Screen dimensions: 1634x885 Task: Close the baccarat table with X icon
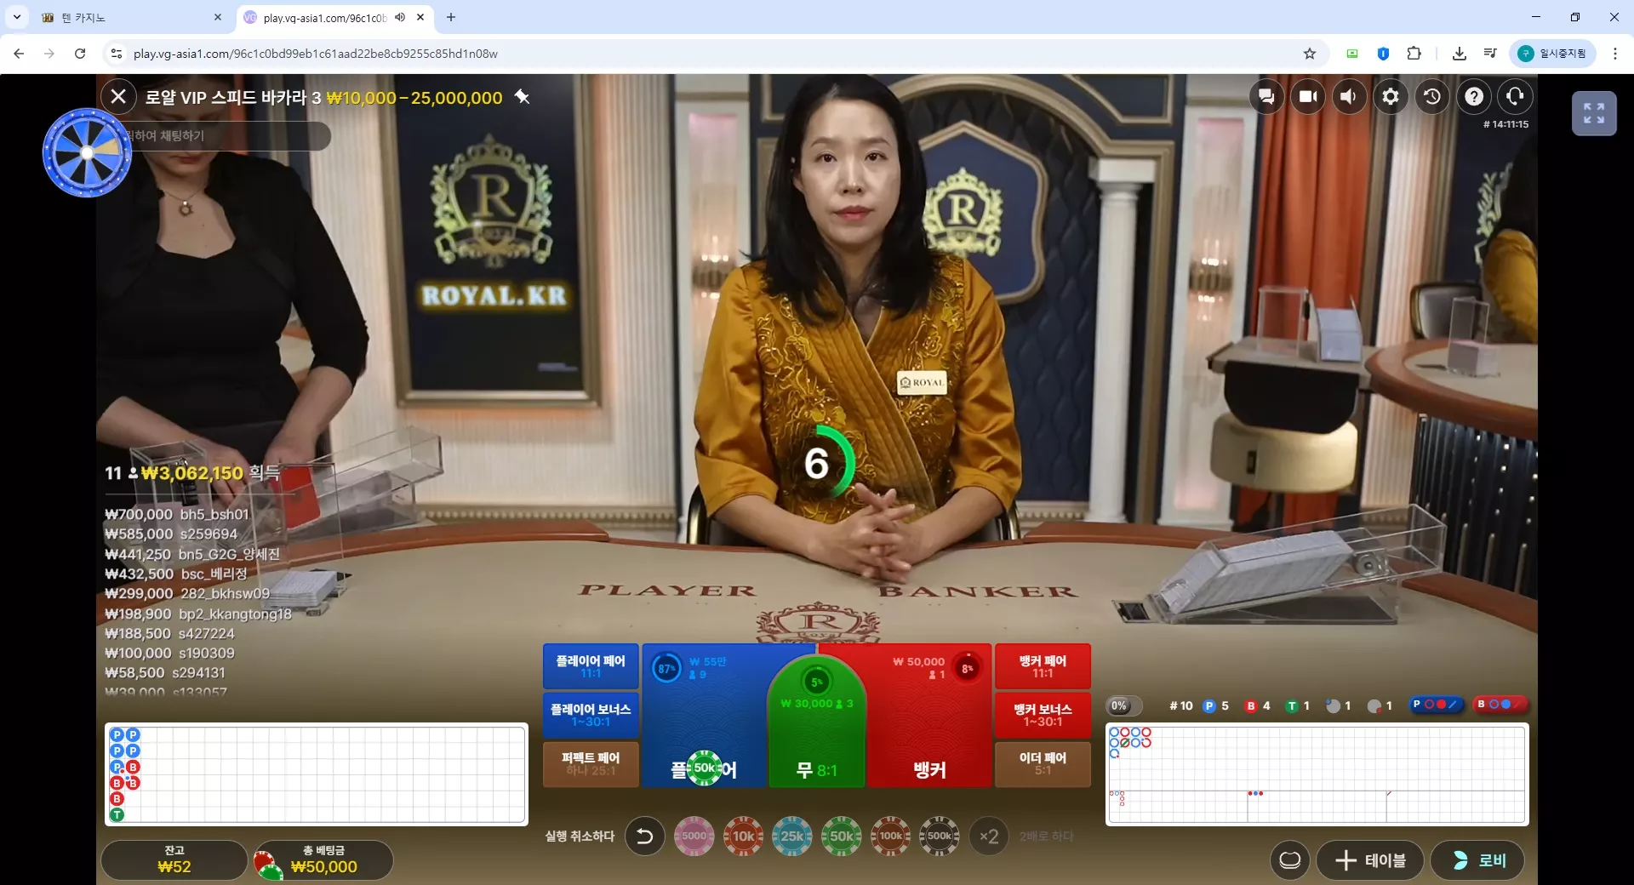118,97
